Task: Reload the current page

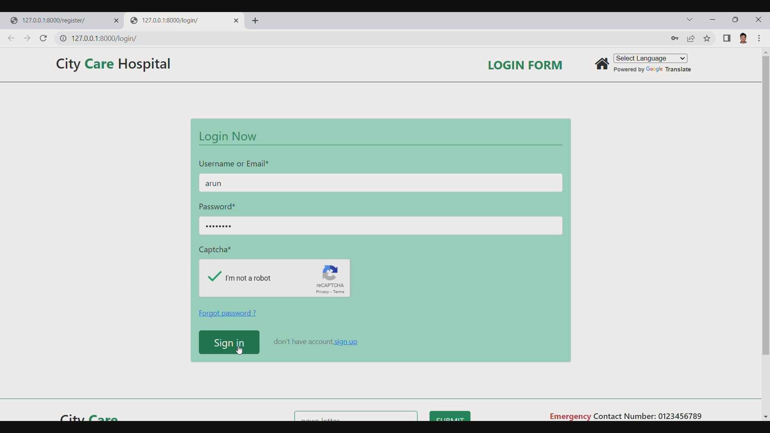Action: click(x=43, y=38)
